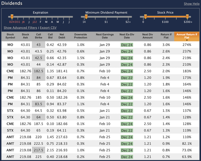Click call strike 217.5 for AMT
The image size is (201, 161).
point(39,150)
